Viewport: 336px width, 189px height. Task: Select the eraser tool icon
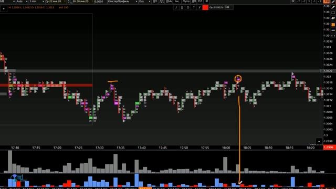(333, 18)
